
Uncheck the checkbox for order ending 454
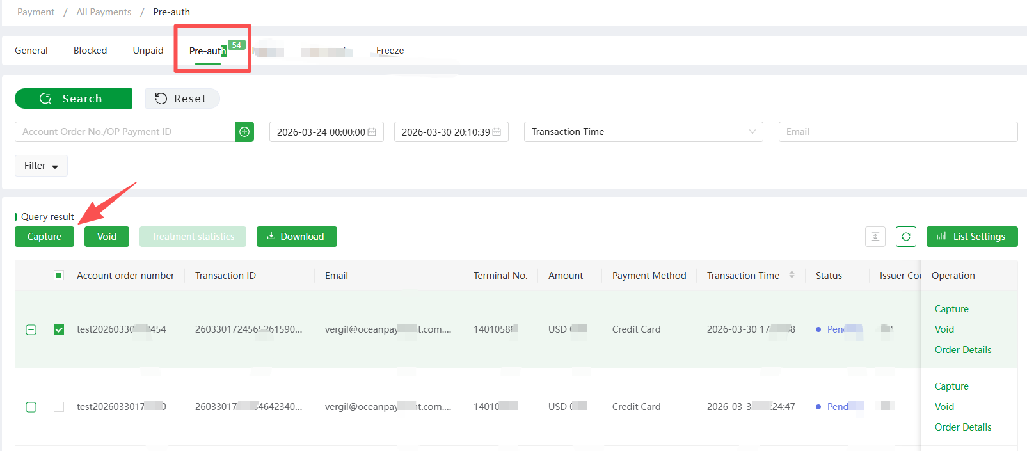pos(59,329)
